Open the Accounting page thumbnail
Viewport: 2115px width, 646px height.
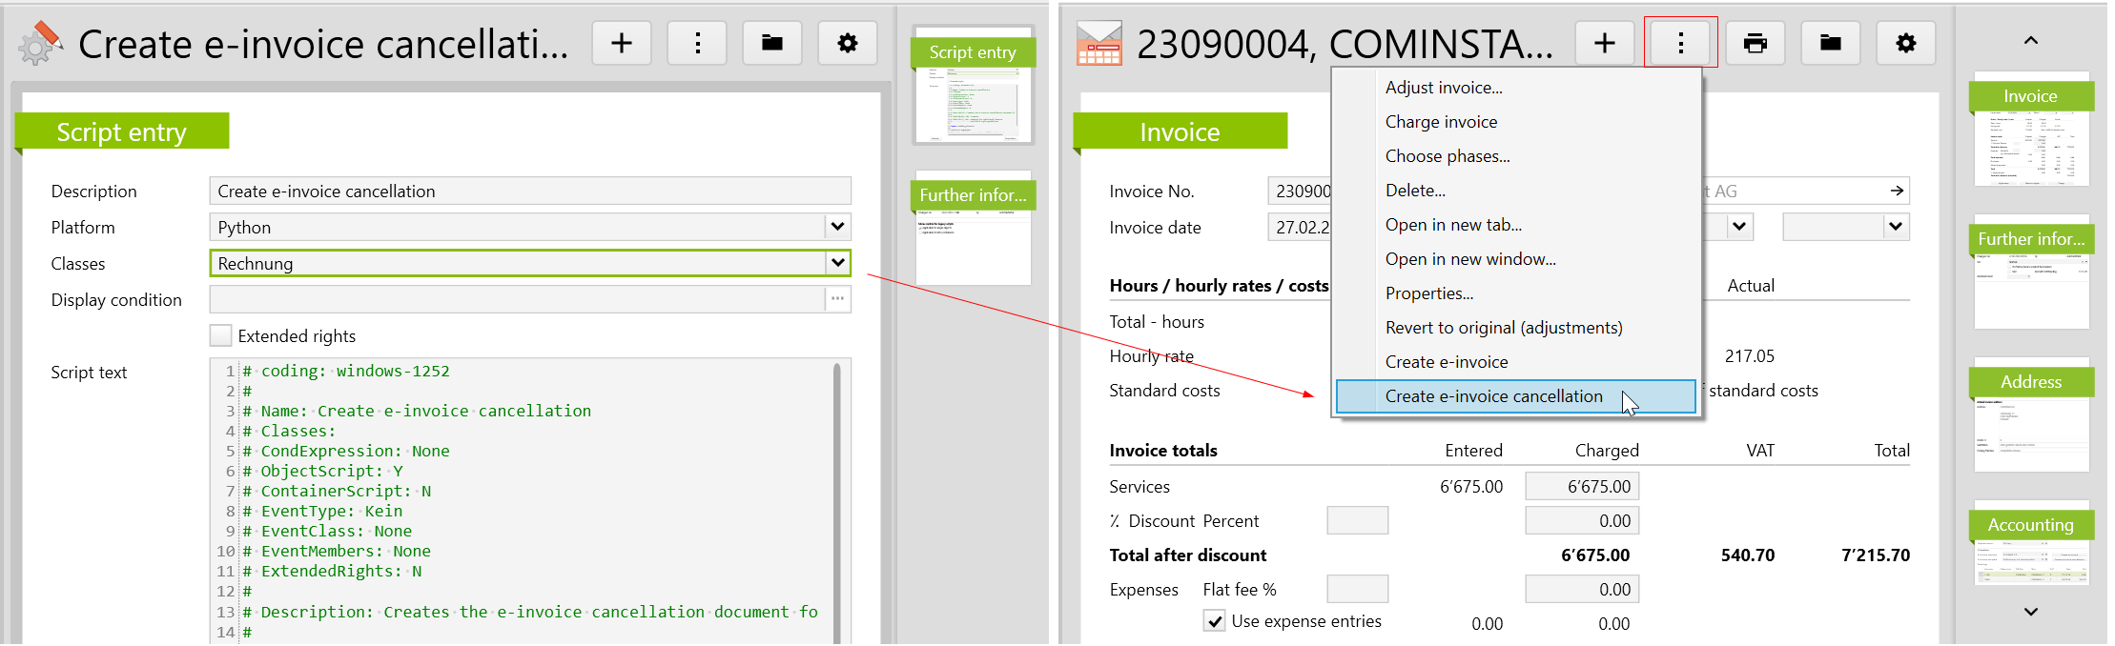[2030, 549]
